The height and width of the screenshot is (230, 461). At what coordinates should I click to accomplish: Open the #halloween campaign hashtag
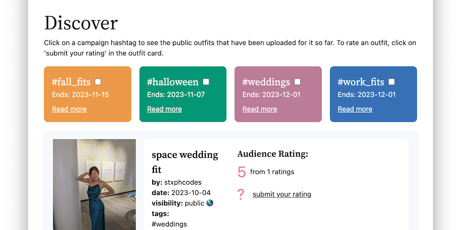coord(173,82)
